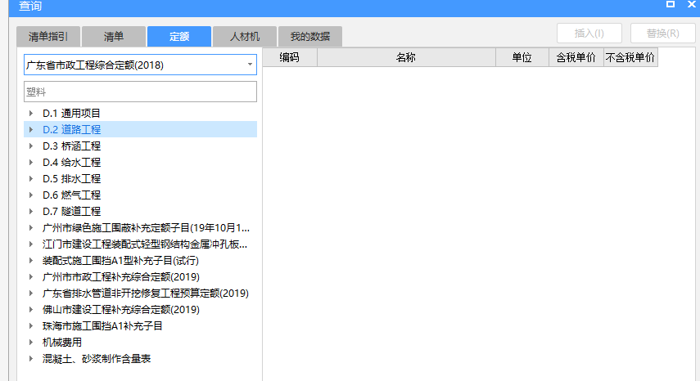Expand the 机械费用 node arrow
Image resolution: width=700 pixels, height=381 pixels.
[x=31, y=343]
